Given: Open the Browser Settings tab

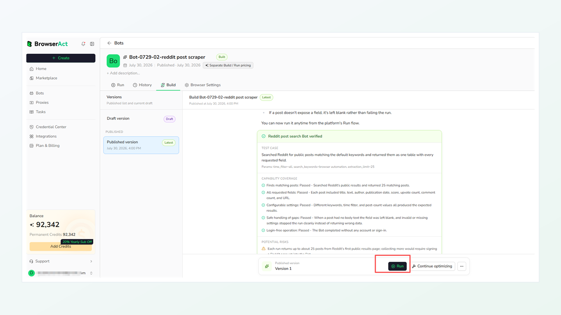Looking at the screenshot, I should [x=202, y=85].
